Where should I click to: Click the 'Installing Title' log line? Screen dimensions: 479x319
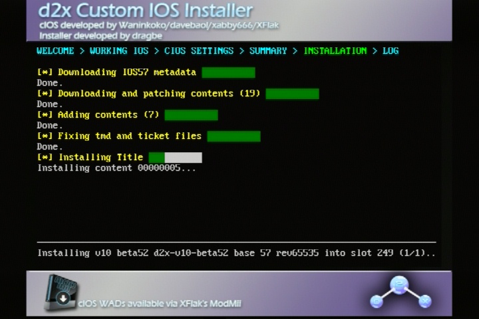pos(90,158)
